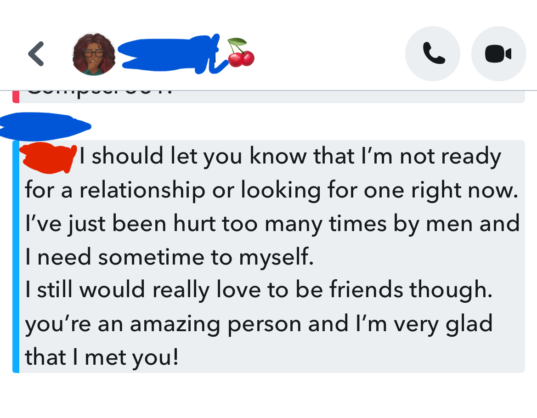Tap the cherries emoji beside the name
This screenshot has height=418, width=537.
[241, 53]
